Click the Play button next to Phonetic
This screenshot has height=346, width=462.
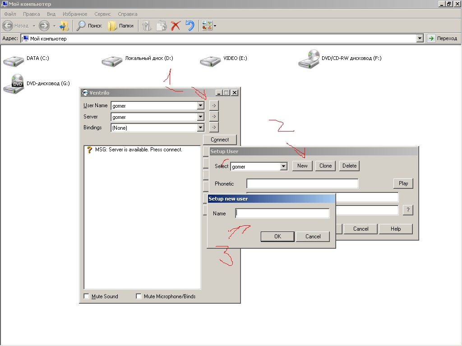click(403, 183)
